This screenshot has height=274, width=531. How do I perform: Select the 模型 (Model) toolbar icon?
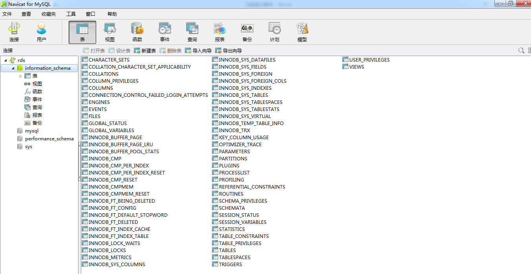[302, 32]
